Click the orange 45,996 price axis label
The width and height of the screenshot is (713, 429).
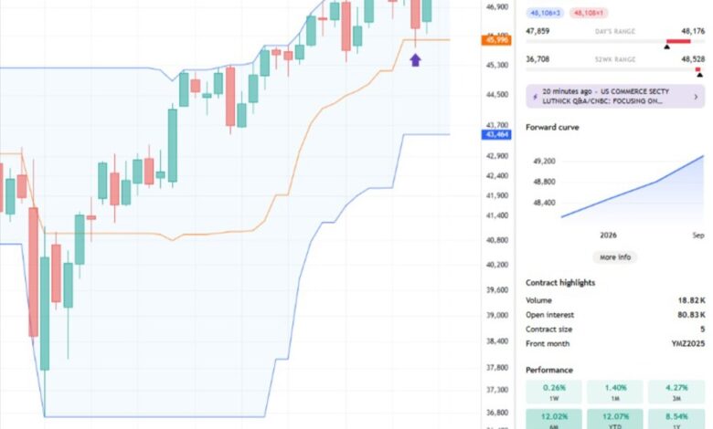(496, 40)
